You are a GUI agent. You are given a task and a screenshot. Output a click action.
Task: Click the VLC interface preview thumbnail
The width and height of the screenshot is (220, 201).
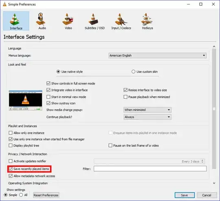(25, 100)
